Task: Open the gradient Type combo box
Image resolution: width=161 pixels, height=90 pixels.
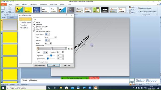Action: click(51, 37)
